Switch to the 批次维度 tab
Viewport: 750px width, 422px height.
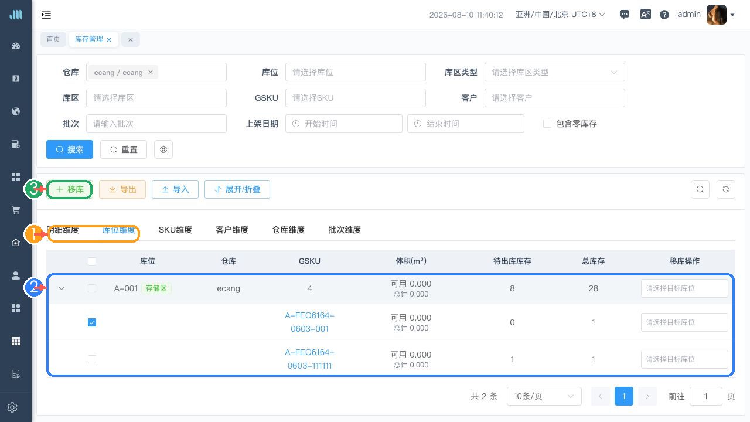[x=345, y=230]
